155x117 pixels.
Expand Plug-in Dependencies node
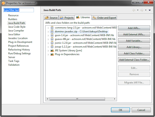click(x=48, y=55)
